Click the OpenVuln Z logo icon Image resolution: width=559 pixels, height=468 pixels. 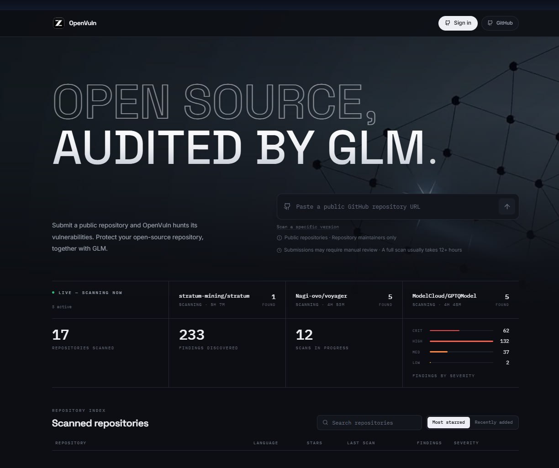(58, 23)
